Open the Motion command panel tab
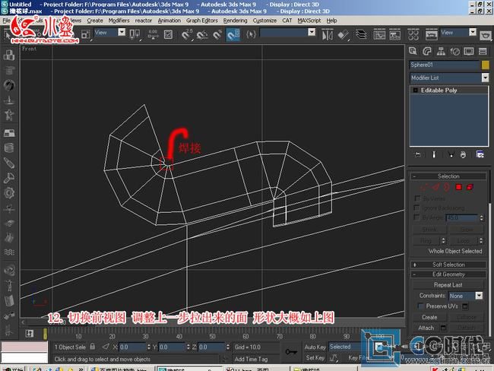 [x=454, y=51]
